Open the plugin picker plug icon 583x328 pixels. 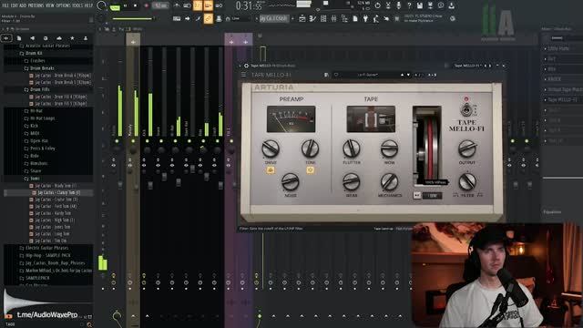[365, 18]
